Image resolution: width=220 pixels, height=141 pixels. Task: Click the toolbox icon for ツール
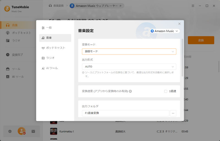click(x=8, y=69)
